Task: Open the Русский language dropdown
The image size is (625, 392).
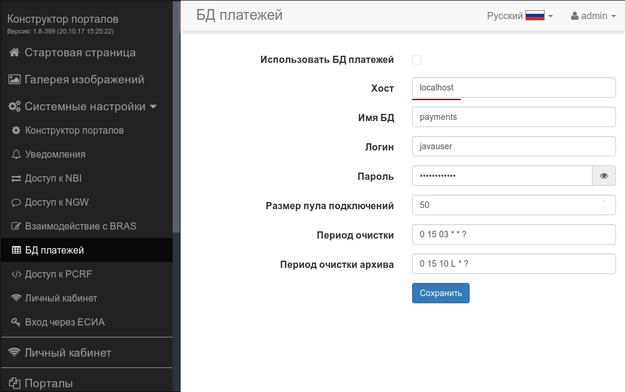Action: point(519,16)
